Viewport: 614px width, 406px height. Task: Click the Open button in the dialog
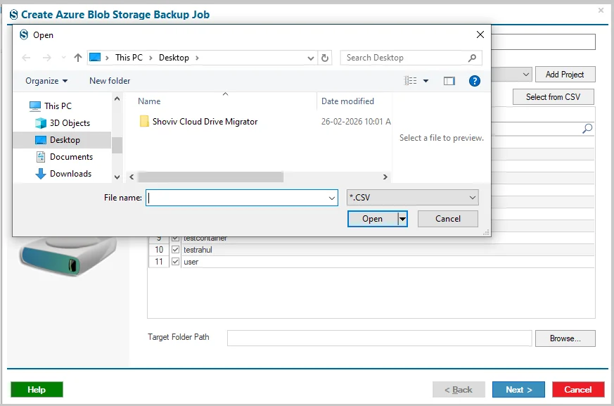372,219
